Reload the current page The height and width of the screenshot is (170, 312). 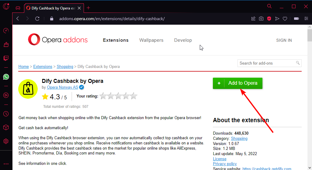point(37,19)
